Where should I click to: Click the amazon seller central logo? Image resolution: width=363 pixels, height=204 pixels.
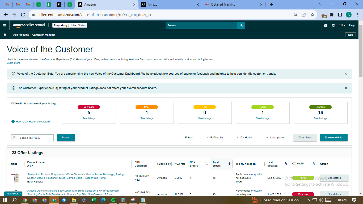(29, 25)
